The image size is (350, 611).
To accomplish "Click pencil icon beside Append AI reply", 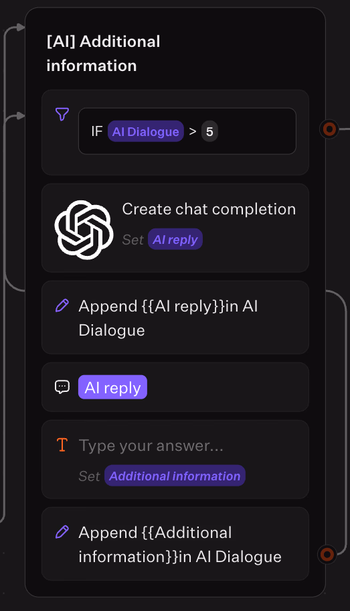I will [x=62, y=305].
